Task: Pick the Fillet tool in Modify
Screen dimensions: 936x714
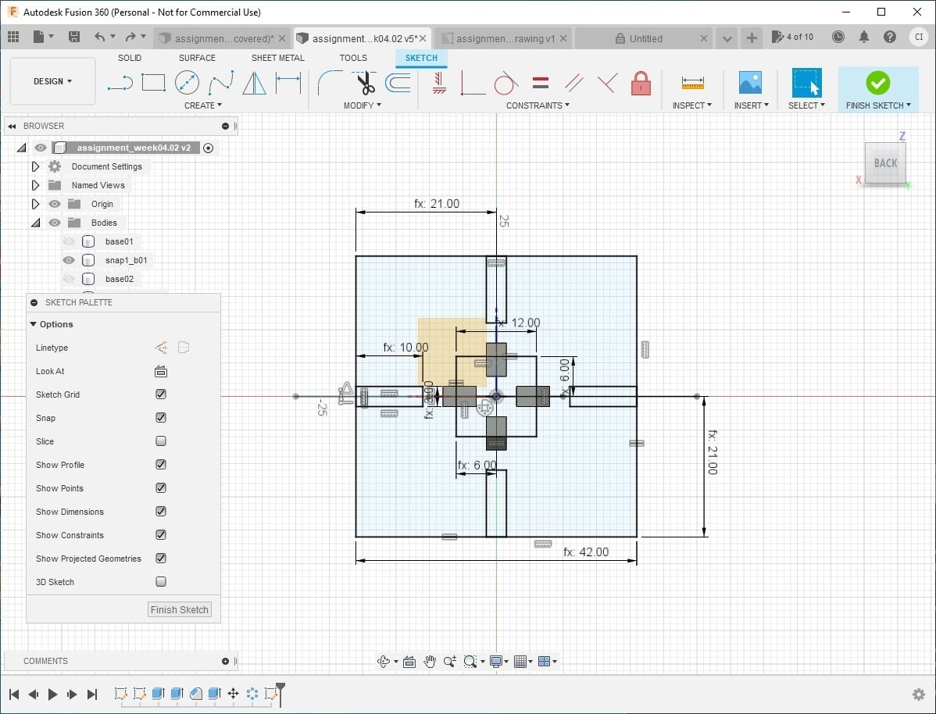Action: pyautogui.click(x=330, y=82)
